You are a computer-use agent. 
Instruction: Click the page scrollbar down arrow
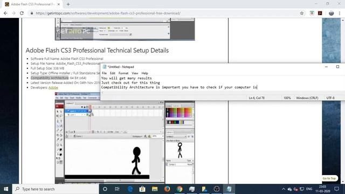pos(343,182)
